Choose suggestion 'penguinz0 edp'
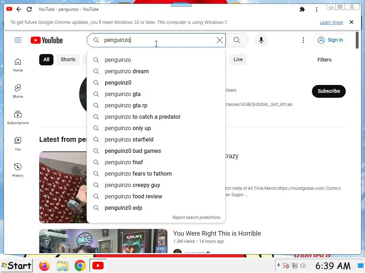 (x=156, y=208)
